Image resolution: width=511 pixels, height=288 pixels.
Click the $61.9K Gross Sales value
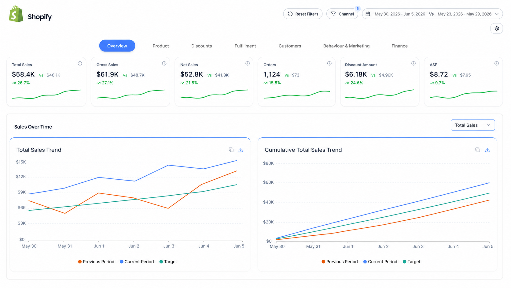[107, 74]
